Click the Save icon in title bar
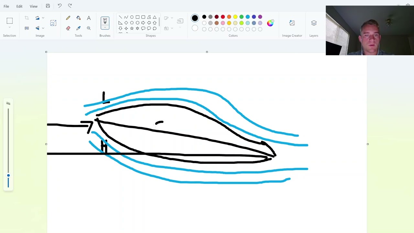Screen dimensions: 414x233 point(48,6)
